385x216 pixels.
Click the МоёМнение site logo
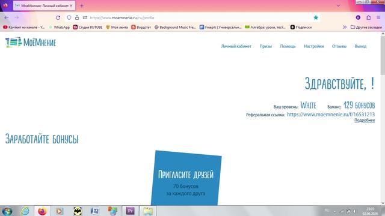point(31,42)
